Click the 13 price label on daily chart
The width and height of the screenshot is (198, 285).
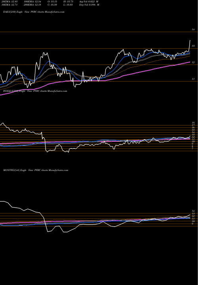click(193, 46)
